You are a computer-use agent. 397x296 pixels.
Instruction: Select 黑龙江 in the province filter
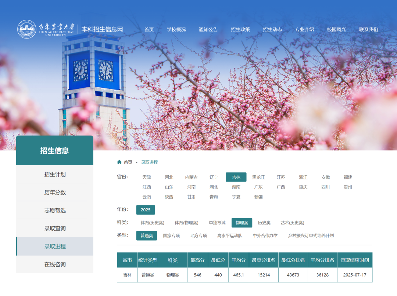(x=259, y=177)
